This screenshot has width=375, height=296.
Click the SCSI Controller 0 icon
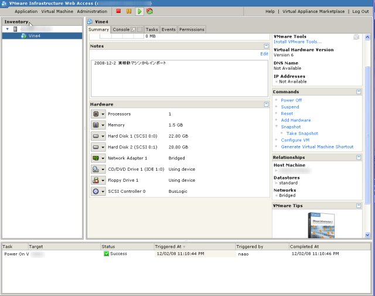tap(96, 191)
